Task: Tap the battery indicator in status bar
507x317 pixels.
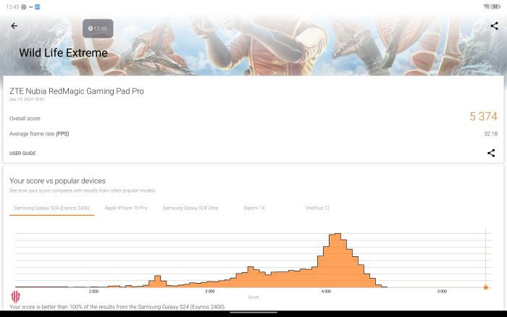Action: (497, 7)
